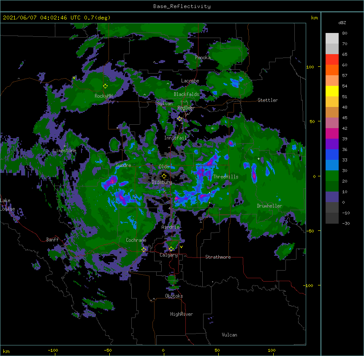Screen dimensions: 364x356
Task: Select the Okotoks label
Action: (174, 296)
